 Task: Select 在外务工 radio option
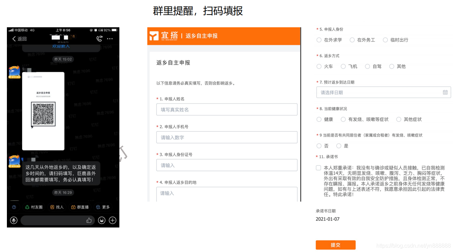(362, 40)
